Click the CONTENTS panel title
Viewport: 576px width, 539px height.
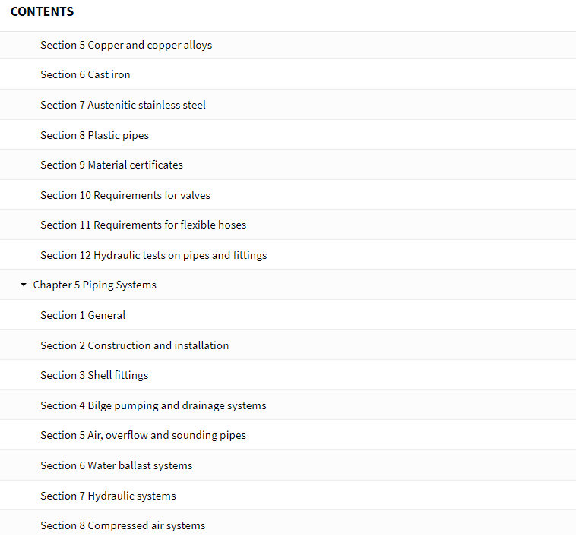click(x=43, y=12)
